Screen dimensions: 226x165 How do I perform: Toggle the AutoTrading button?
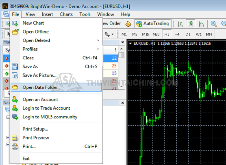coord(153,24)
